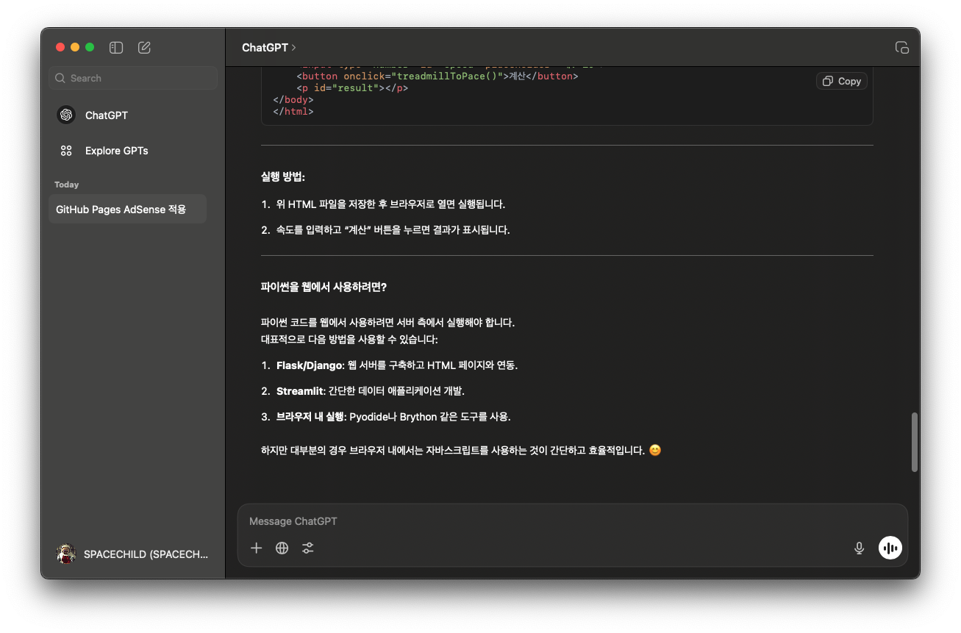The image size is (961, 633).
Task: Copy the code block with Copy button
Action: pyautogui.click(x=842, y=81)
